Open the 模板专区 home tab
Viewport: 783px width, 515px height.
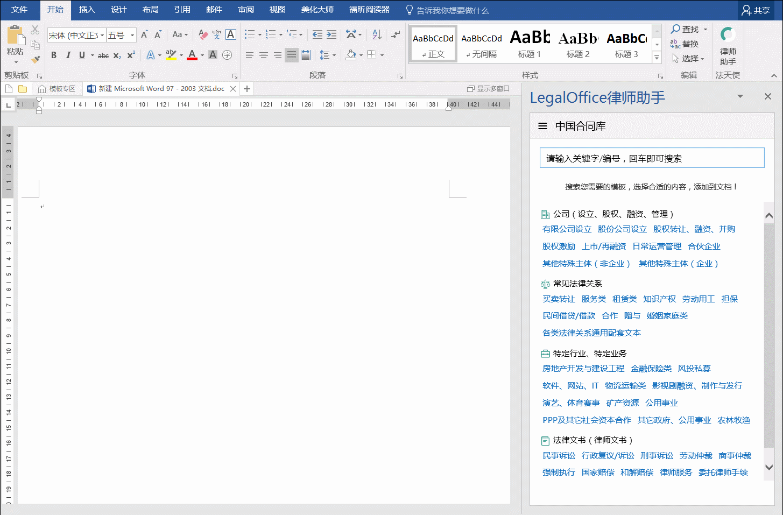[57, 89]
